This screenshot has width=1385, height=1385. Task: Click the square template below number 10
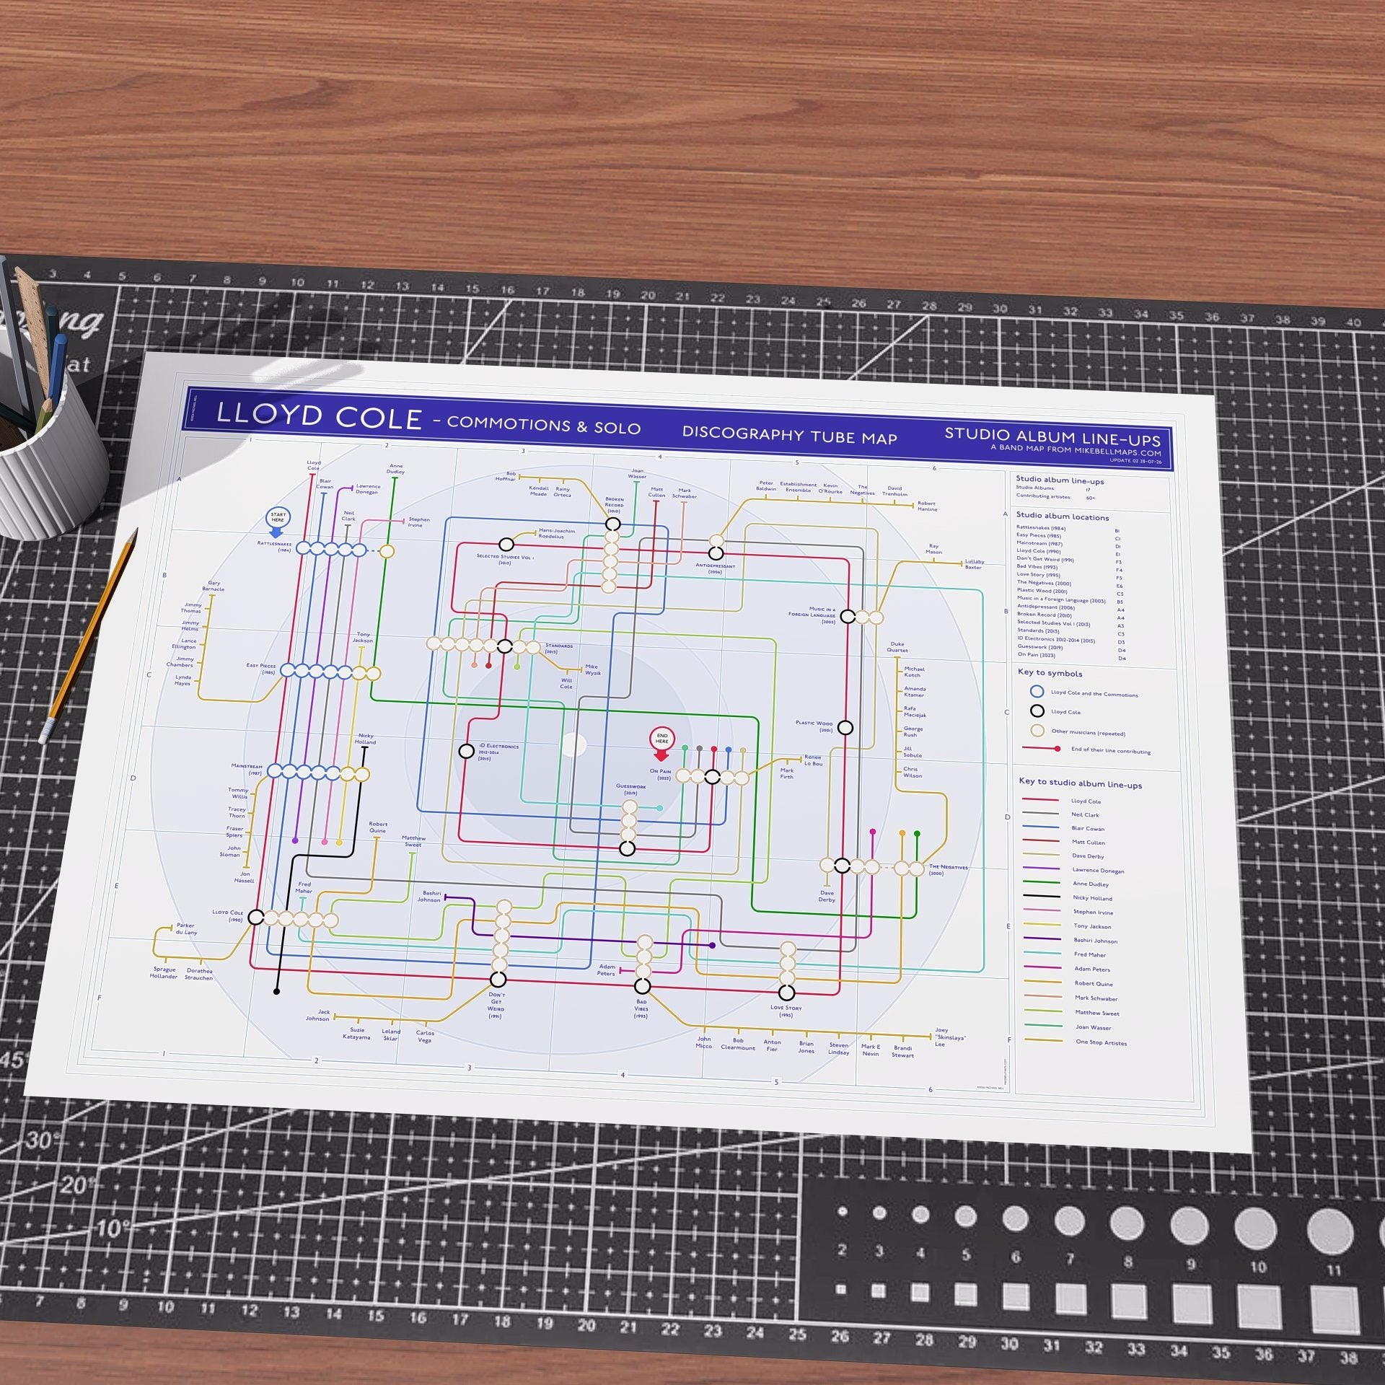[x=1259, y=1308]
